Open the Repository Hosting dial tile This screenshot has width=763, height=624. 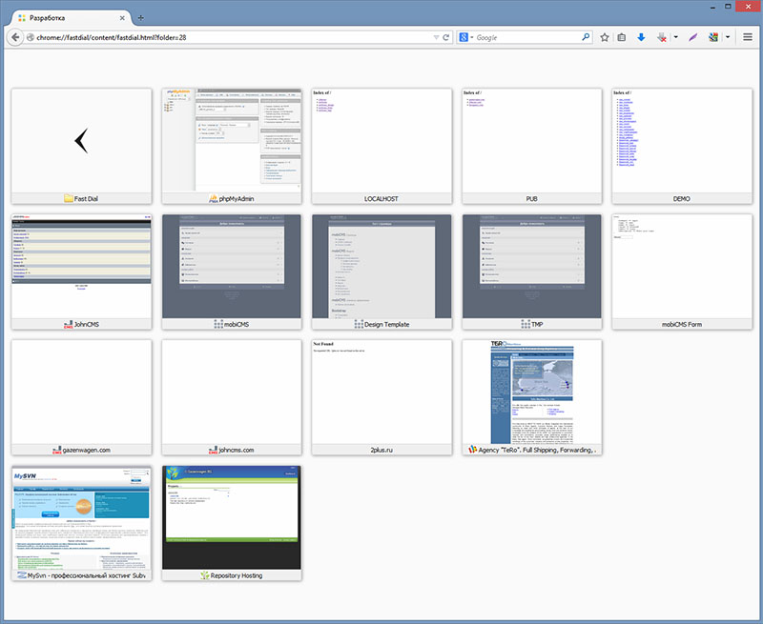click(232, 517)
